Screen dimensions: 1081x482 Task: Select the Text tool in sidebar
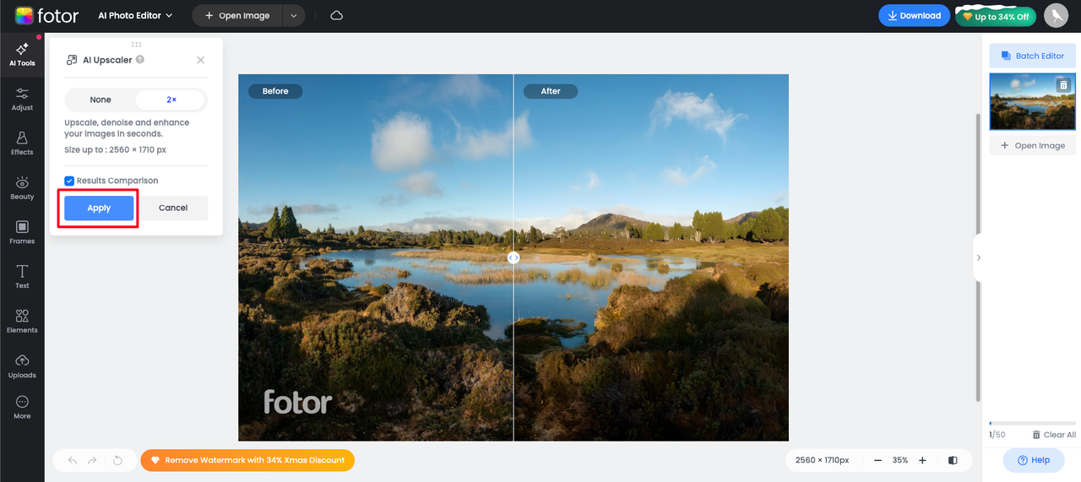click(22, 277)
